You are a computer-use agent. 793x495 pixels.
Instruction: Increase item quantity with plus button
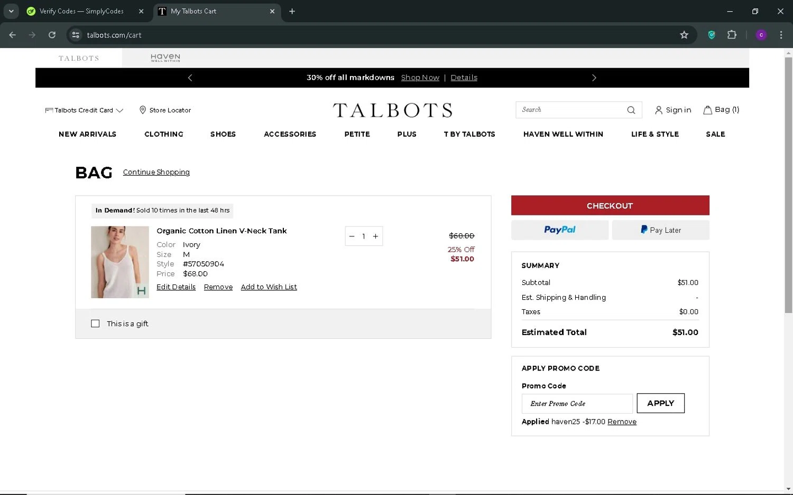click(375, 236)
